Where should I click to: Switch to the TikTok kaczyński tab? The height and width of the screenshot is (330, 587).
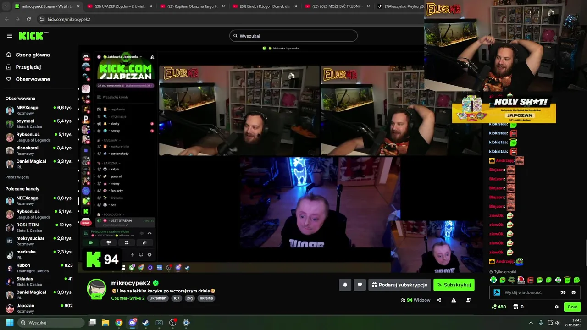(x=400, y=6)
